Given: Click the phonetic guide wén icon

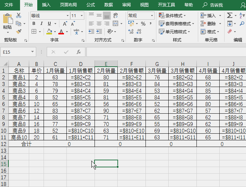Looking at the screenshot, I should [76, 32].
